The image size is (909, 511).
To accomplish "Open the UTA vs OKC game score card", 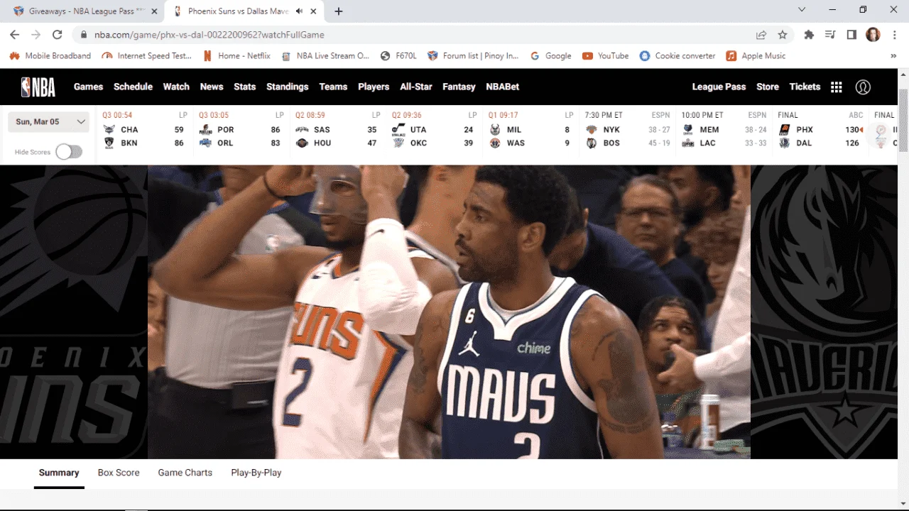I will pos(435,129).
